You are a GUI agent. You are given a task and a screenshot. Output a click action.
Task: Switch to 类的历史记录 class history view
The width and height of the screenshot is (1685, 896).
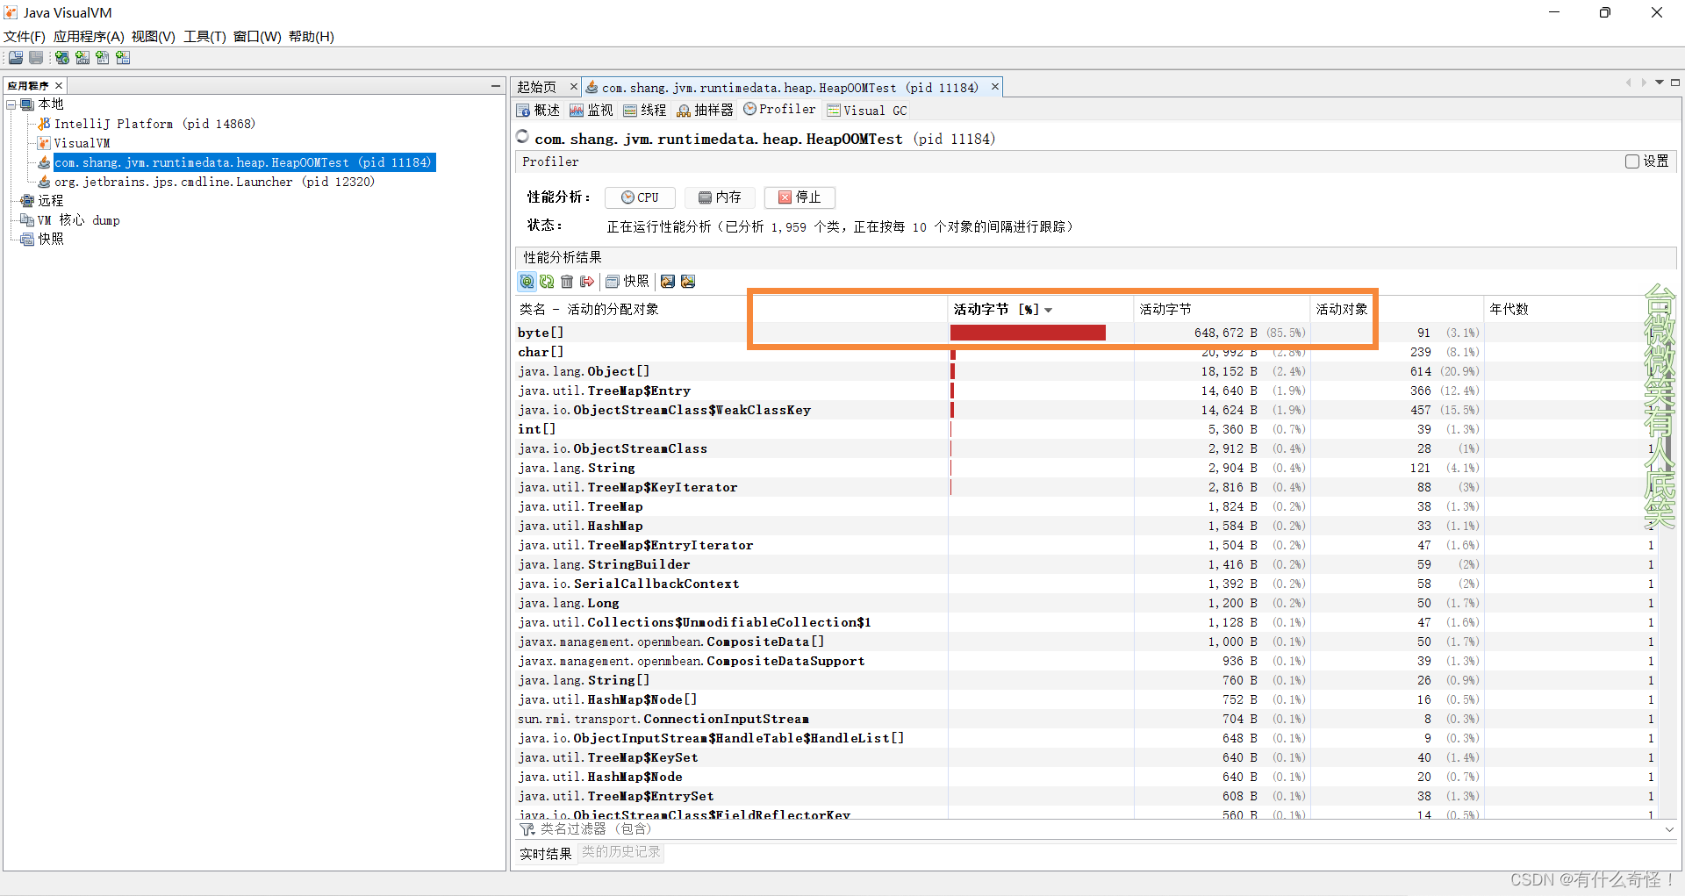pyautogui.click(x=620, y=852)
